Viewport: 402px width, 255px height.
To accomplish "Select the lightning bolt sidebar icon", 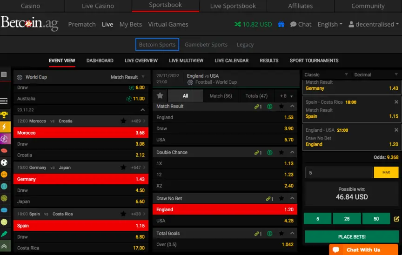I will point(5,127).
